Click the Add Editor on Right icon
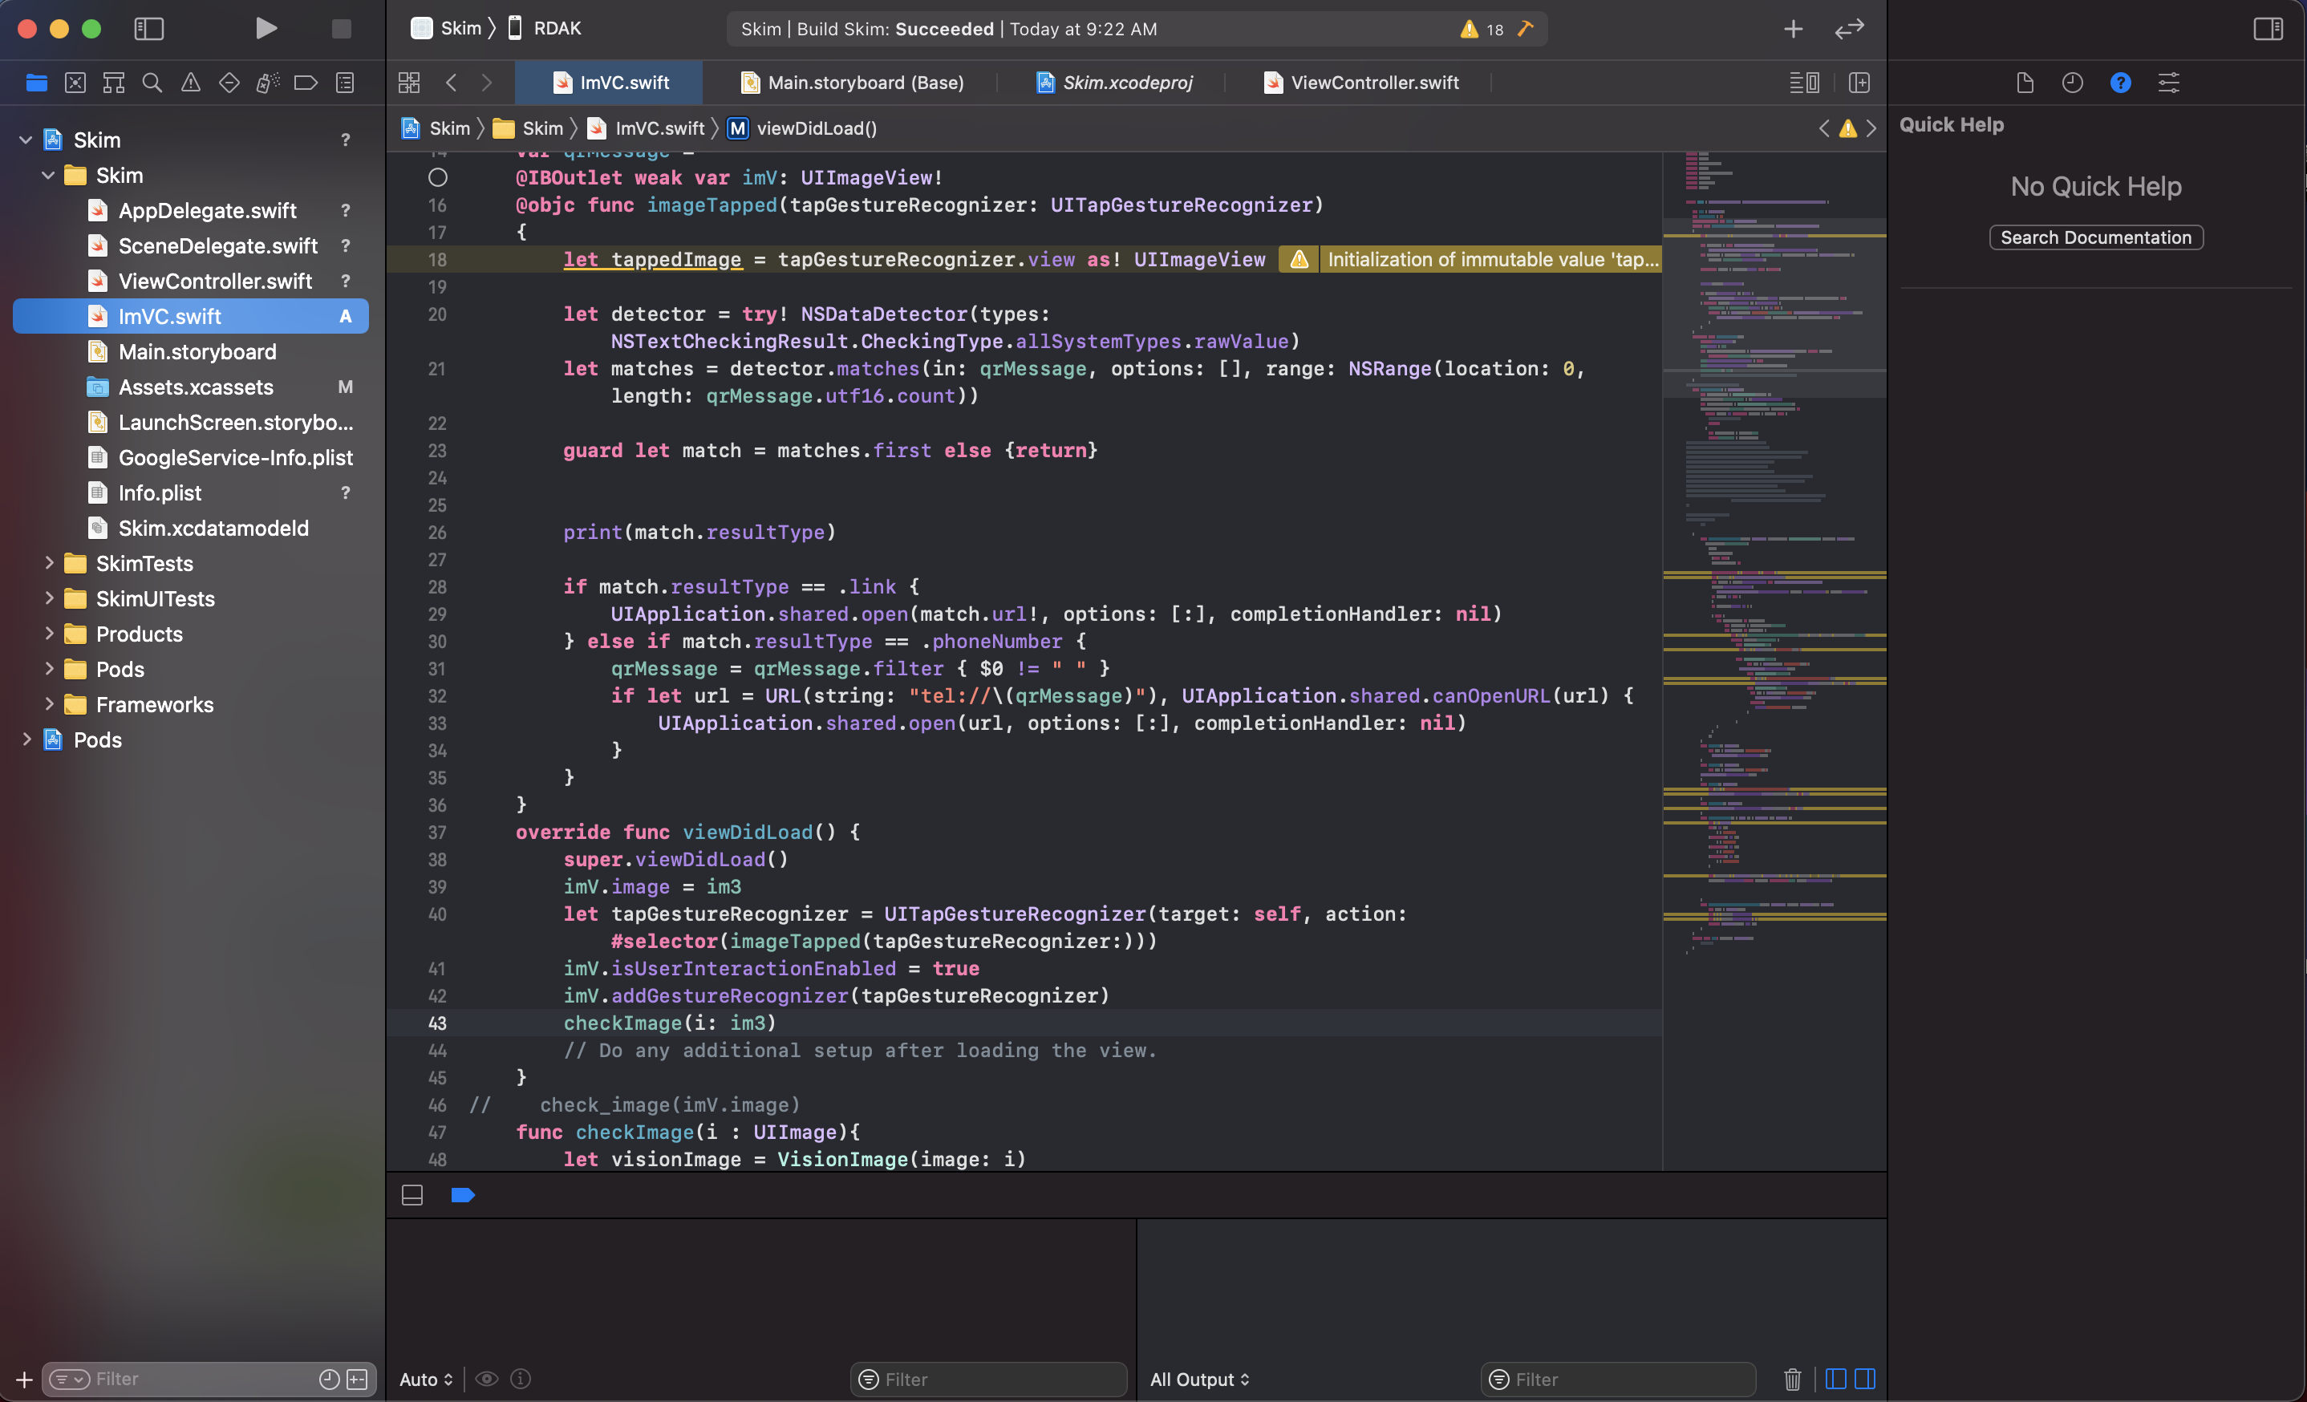 coord(1859,83)
